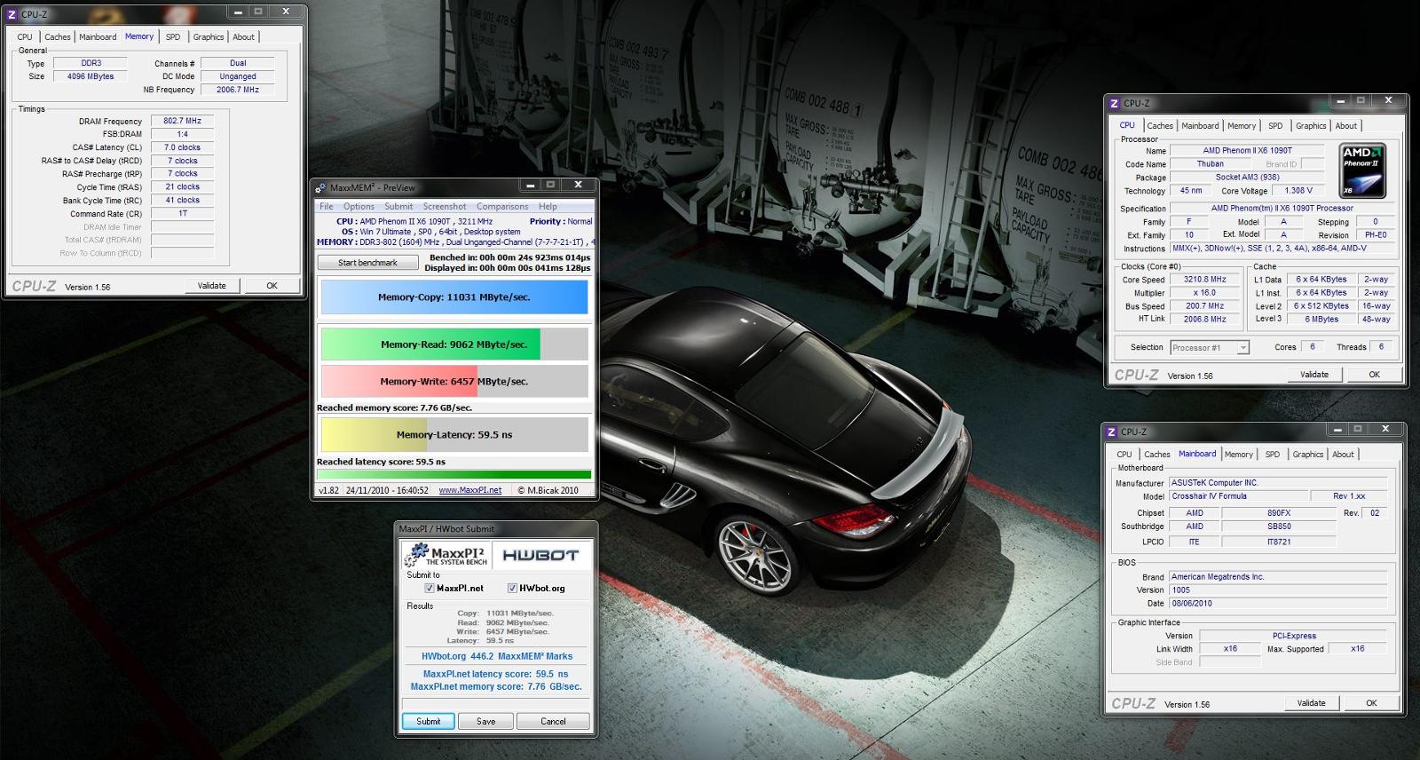Image resolution: width=1420 pixels, height=760 pixels.
Task: Click OK in the Mainboard CPU-Z window
Action: point(1371,703)
